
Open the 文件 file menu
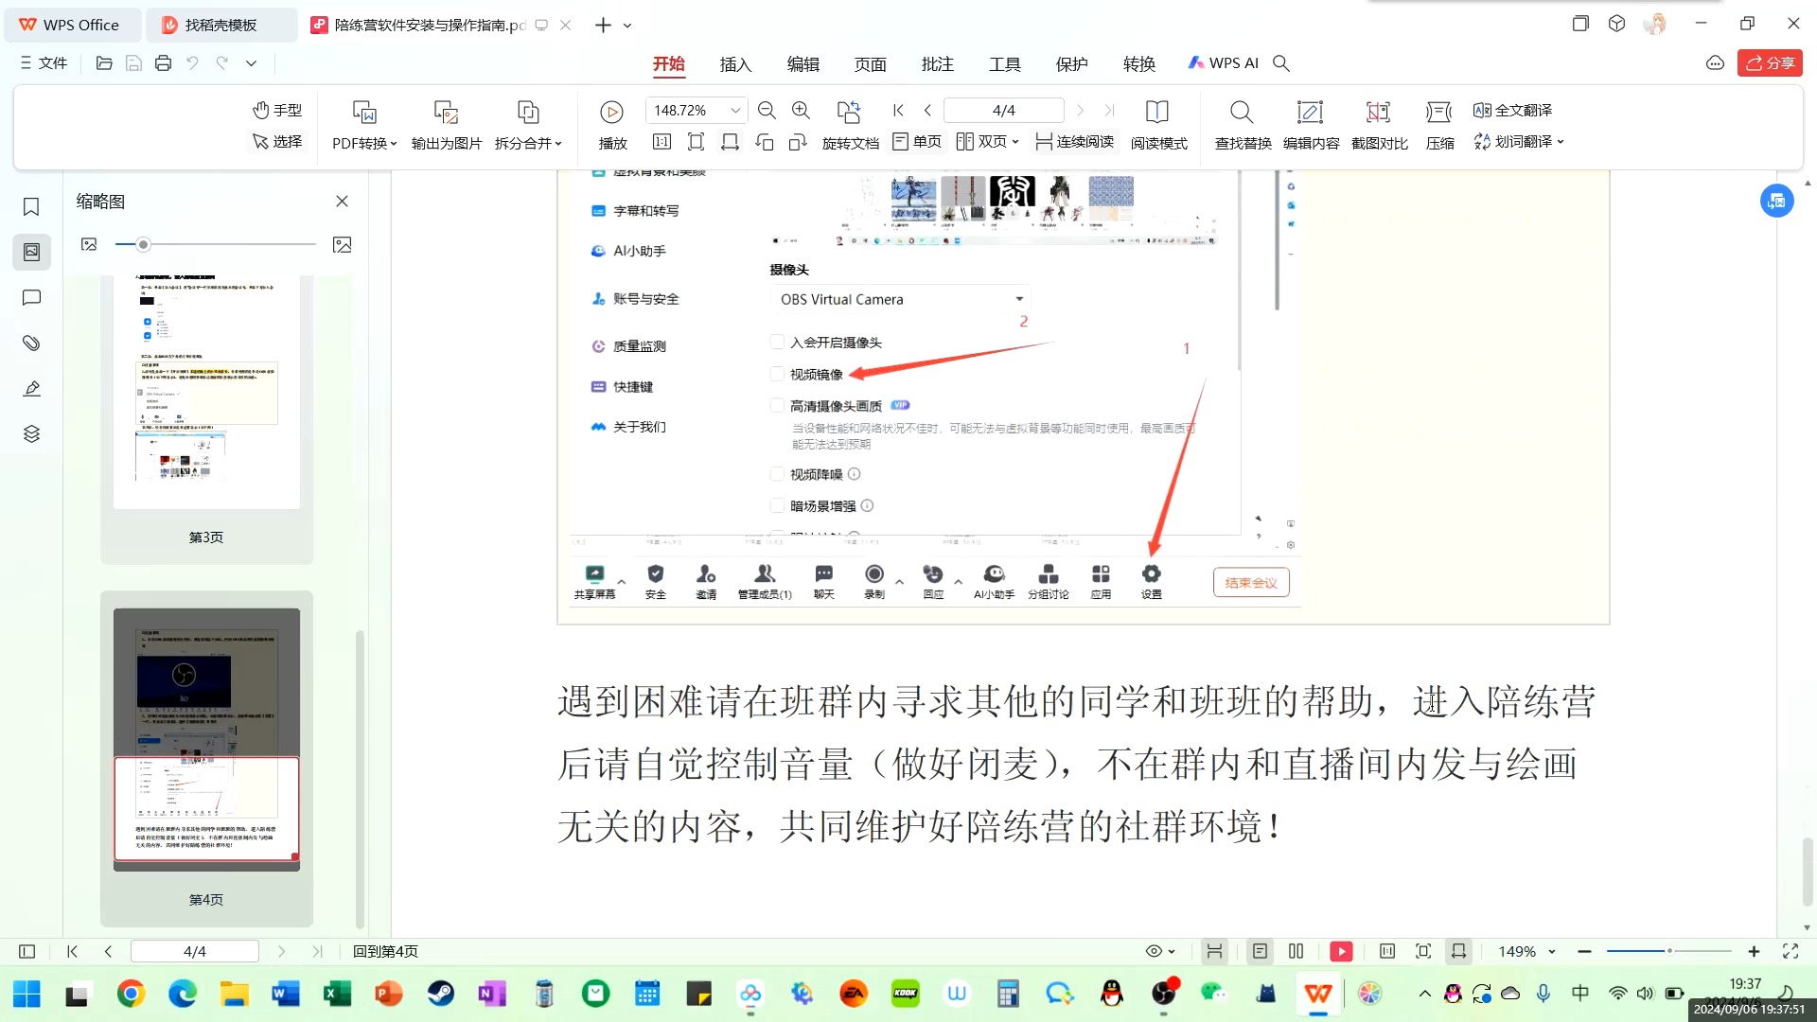44,63
